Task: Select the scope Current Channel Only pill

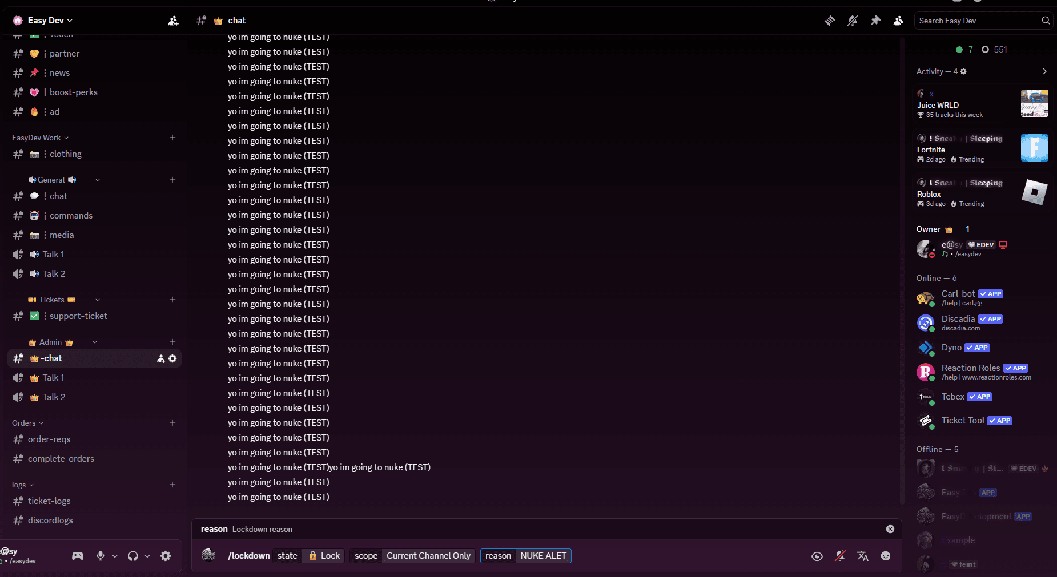Action: pyautogui.click(x=412, y=556)
